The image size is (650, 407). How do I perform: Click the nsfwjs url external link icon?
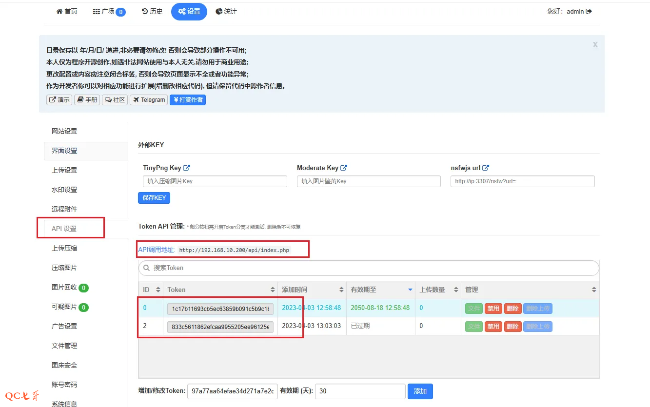(x=486, y=168)
